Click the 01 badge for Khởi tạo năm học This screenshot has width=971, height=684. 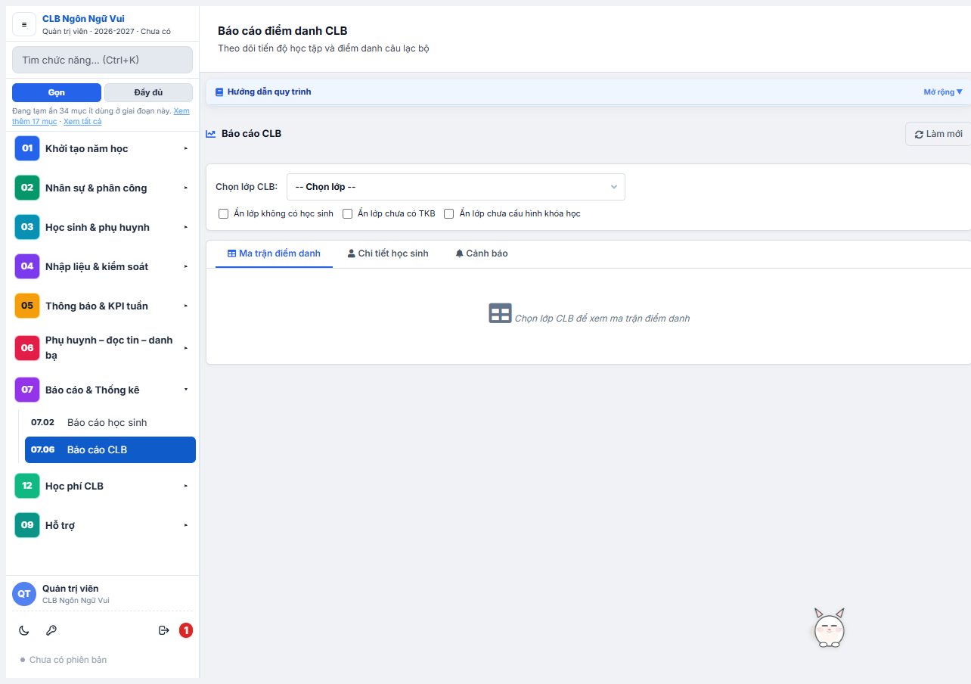[x=27, y=148]
